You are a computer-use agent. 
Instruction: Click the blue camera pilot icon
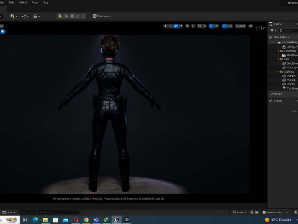(3, 32)
